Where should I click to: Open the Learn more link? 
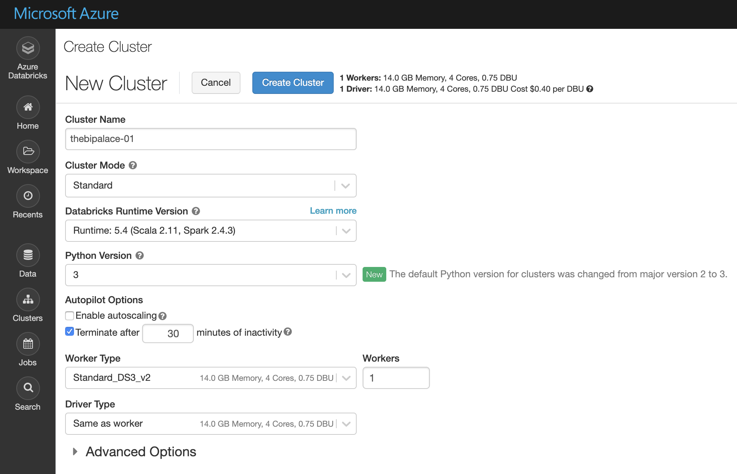click(333, 211)
